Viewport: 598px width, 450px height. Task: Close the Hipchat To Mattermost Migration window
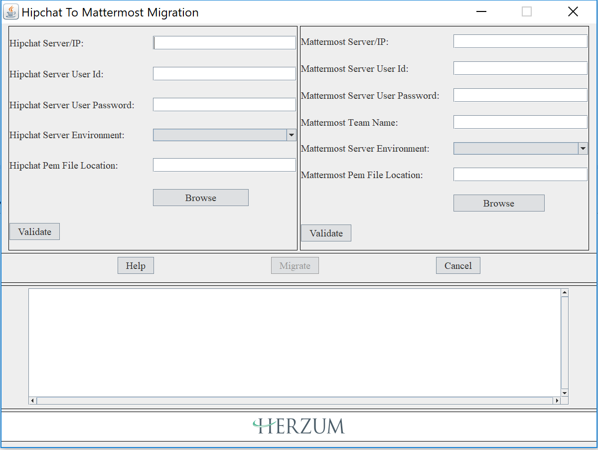(x=573, y=12)
